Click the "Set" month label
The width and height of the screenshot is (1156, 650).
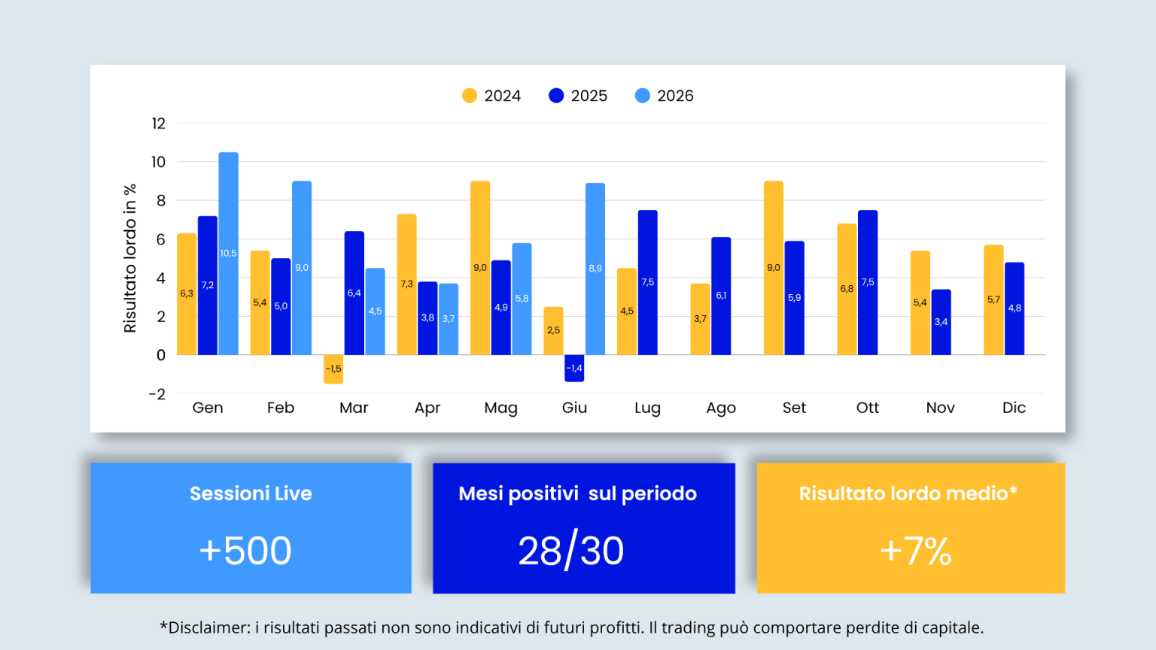click(x=794, y=408)
